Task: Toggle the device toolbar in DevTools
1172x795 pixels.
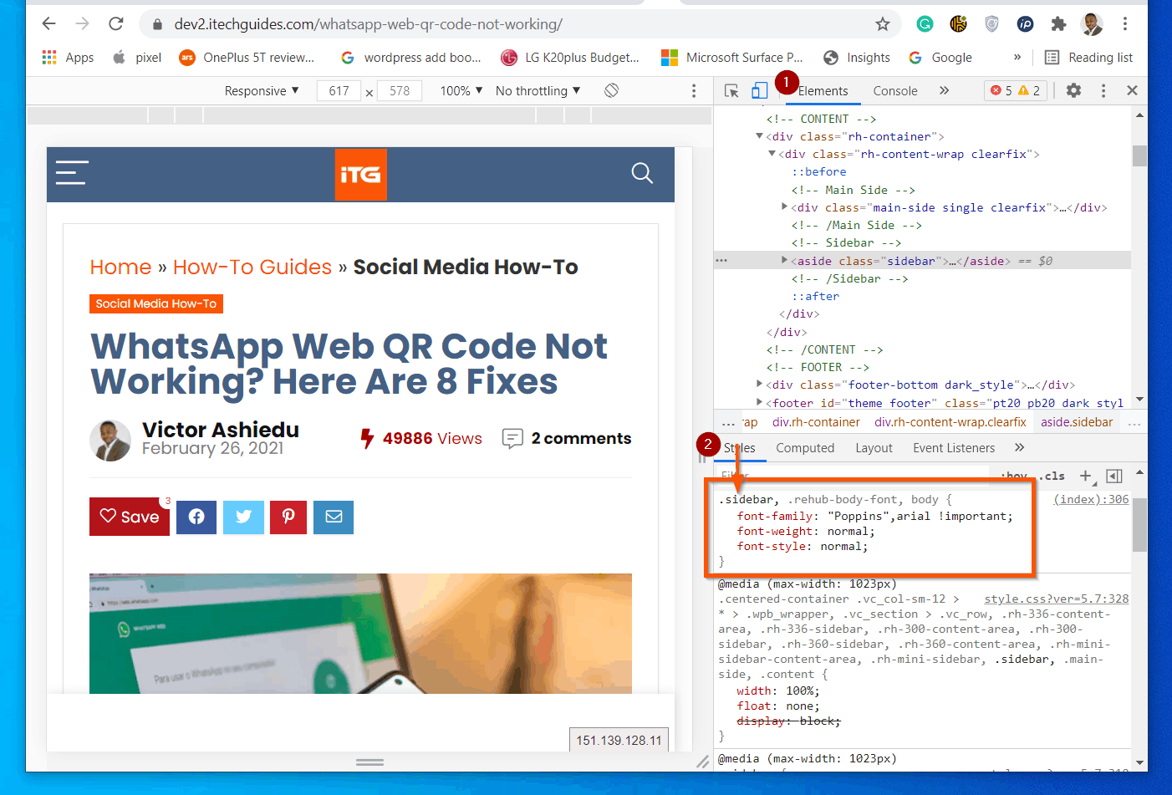Action: pos(759,90)
